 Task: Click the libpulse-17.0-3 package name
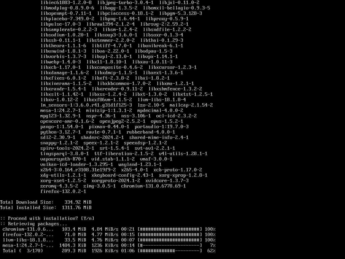[x=61, y=24]
